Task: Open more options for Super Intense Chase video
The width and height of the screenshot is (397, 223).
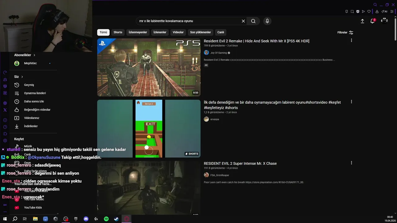Action: point(351,163)
